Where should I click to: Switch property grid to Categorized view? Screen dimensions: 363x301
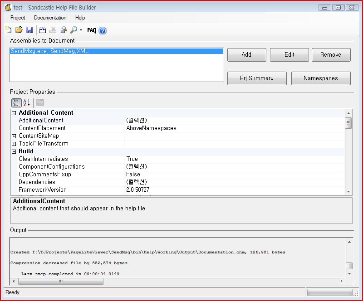pyautogui.click(x=16, y=103)
